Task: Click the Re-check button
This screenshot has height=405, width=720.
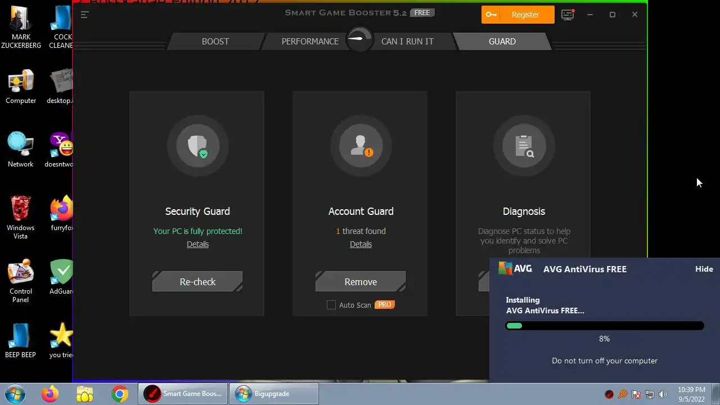Action: click(x=197, y=282)
